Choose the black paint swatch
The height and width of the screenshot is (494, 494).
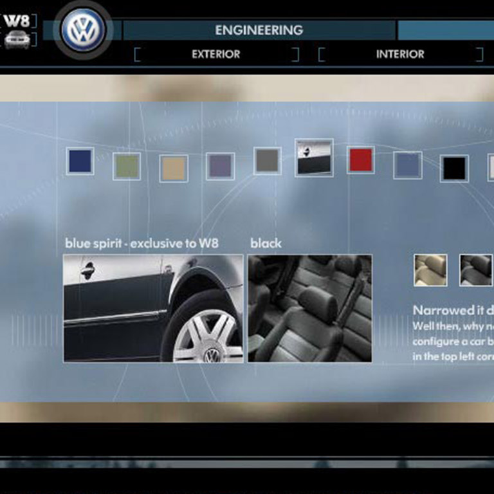[x=454, y=169]
